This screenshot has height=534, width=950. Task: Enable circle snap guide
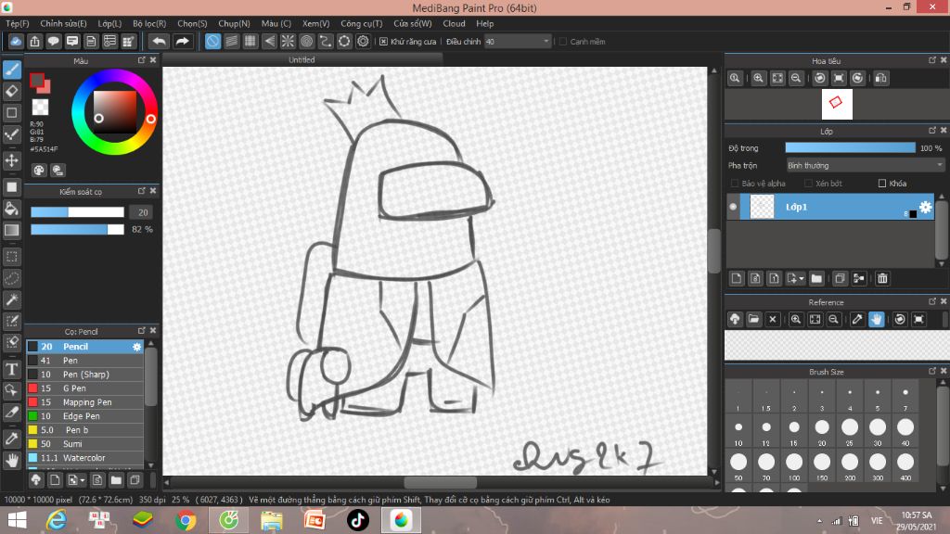tap(306, 41)
